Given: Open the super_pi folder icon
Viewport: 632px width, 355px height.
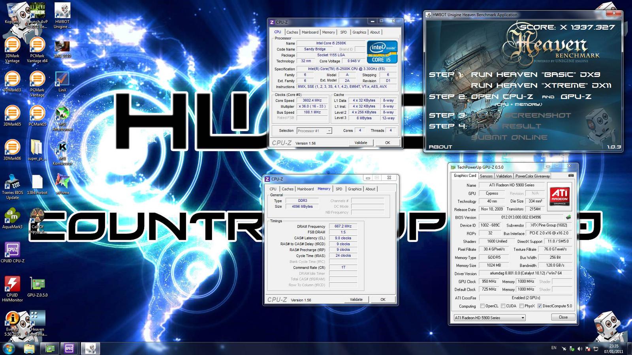Looking at the screenshot, I should point(36,150).
